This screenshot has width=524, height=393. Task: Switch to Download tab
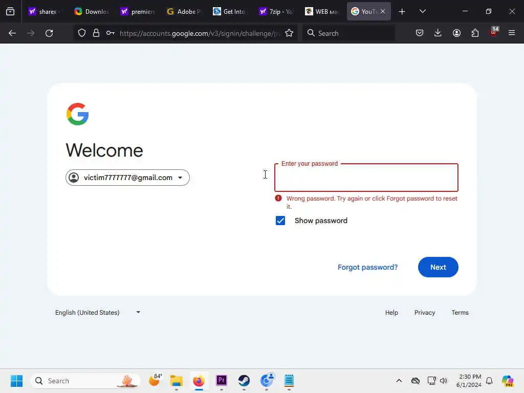(91, 12)
